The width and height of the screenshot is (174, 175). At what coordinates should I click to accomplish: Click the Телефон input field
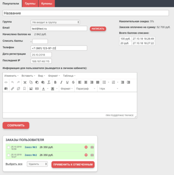[x=59, y=48]
